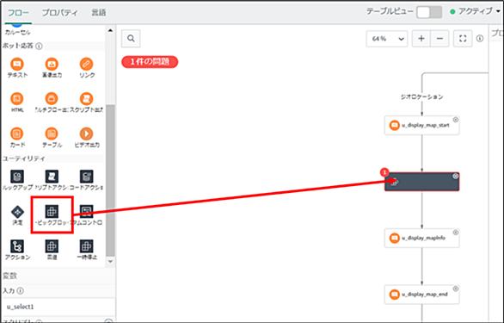504x323 pixels.
Task: Remove the dark topic block node via its x
Action: pos(456,177)
